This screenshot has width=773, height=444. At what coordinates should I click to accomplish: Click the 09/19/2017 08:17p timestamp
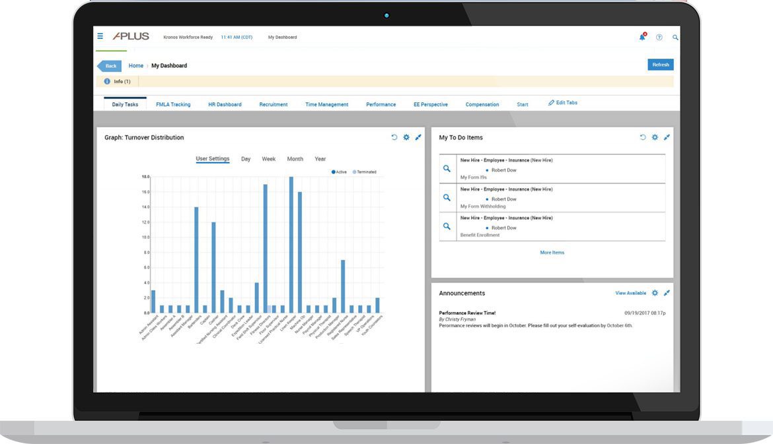tap(645, 313)
